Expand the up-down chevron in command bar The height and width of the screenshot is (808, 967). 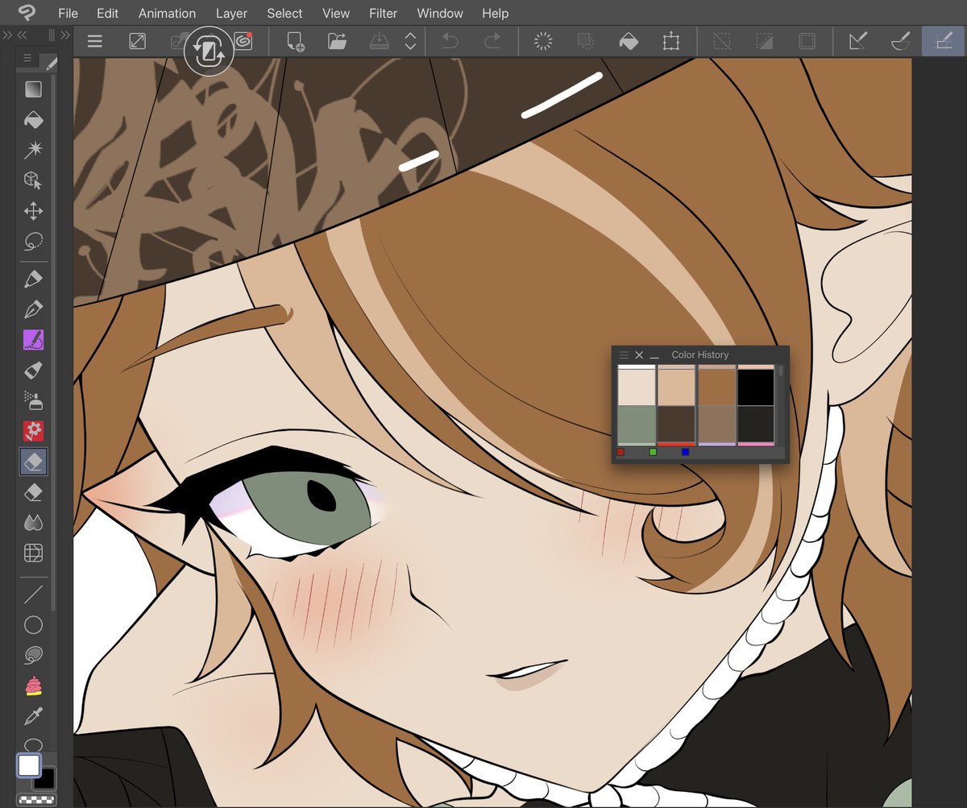pos(410,42)
